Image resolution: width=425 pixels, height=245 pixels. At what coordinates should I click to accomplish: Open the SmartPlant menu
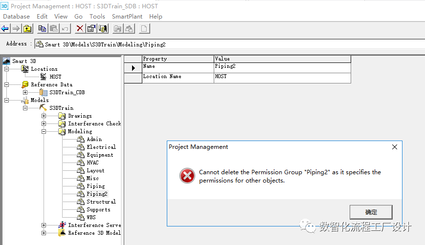pyautogui.click(x=127, y=17)
